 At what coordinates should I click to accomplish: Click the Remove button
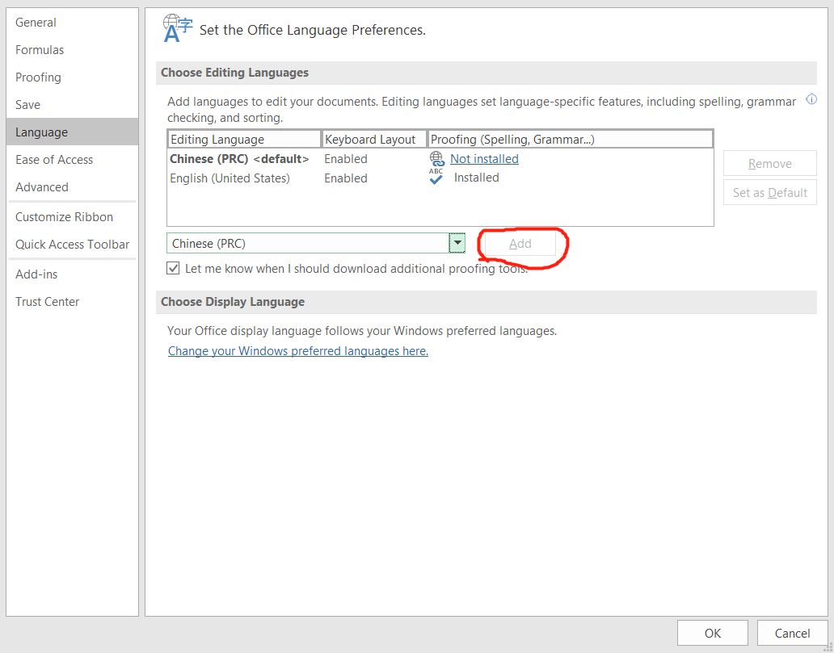[769, 163]
